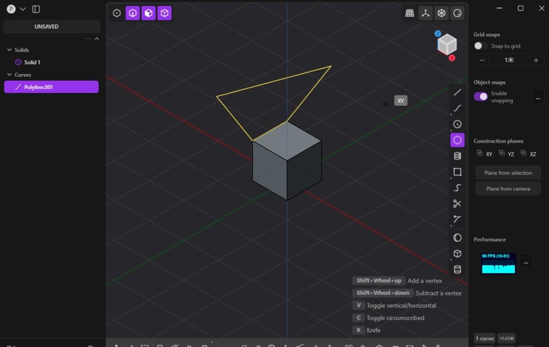Click Toggle circumscribed shortcut hint
549x347 pixels.
[x=388, y=318]
